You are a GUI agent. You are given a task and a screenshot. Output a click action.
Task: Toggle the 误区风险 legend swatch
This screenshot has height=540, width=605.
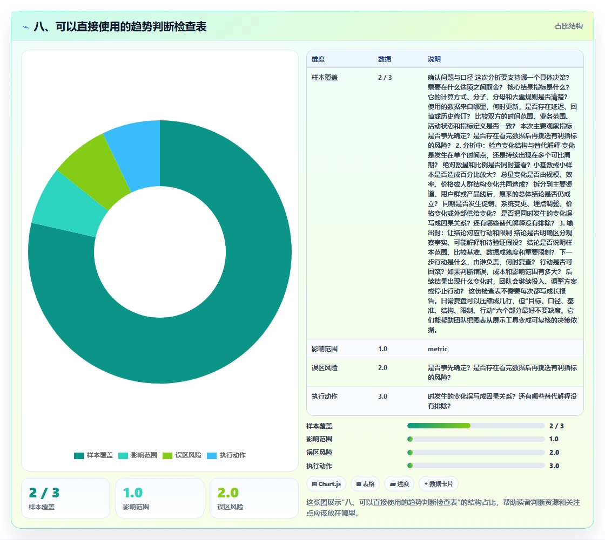click(x=167, y=456)
